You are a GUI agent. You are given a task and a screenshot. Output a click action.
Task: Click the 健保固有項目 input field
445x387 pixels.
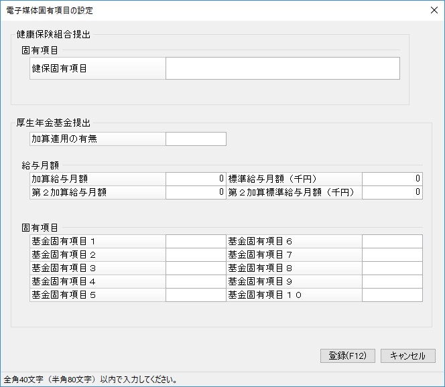[x=283, y=68]
